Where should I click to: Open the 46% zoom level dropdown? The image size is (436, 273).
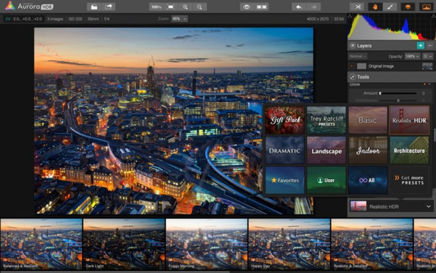point(179,19)
